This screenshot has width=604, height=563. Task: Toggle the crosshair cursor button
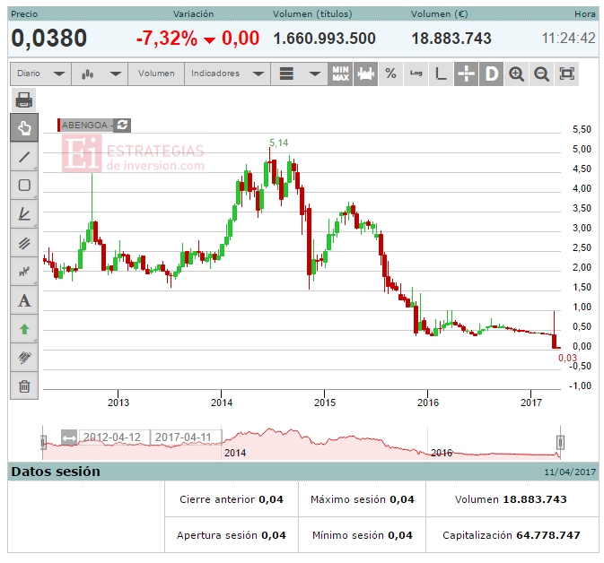[466, 74]
